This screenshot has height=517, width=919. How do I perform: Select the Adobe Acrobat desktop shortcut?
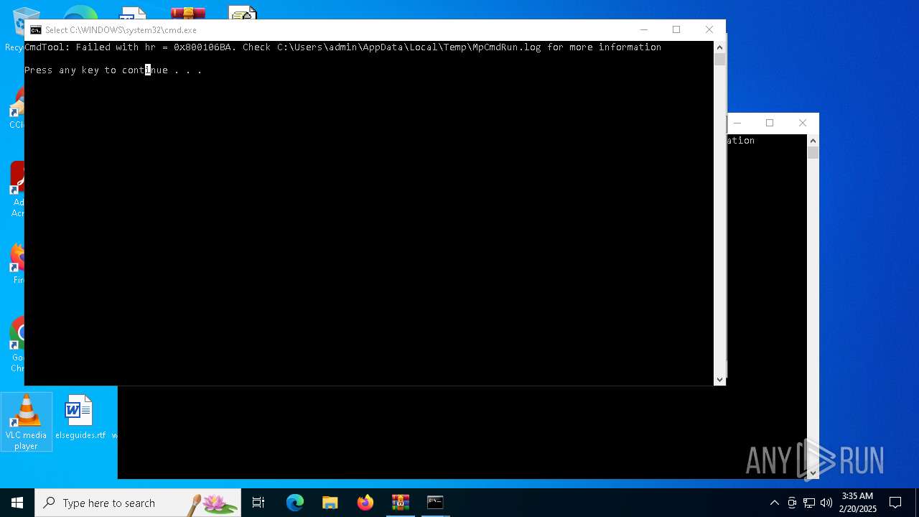17,190
